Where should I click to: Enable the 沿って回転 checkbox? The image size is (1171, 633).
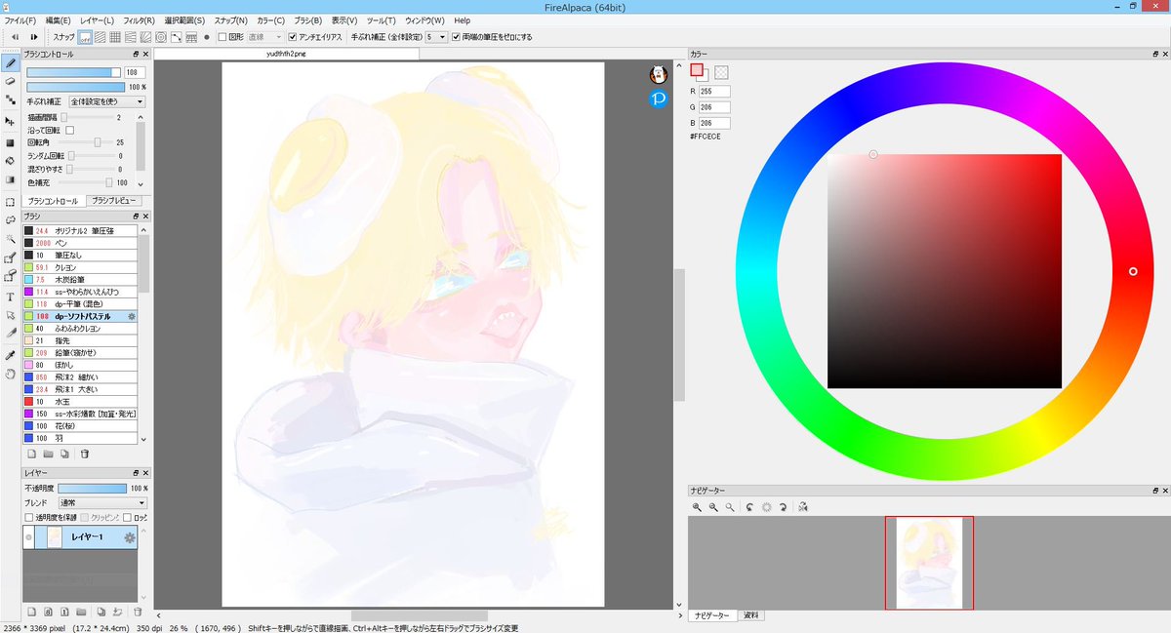click(69, 130)
